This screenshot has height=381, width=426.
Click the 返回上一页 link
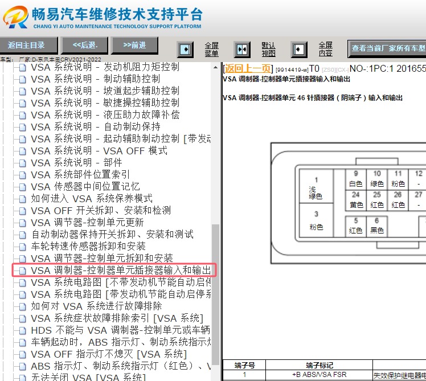point(248,68)
